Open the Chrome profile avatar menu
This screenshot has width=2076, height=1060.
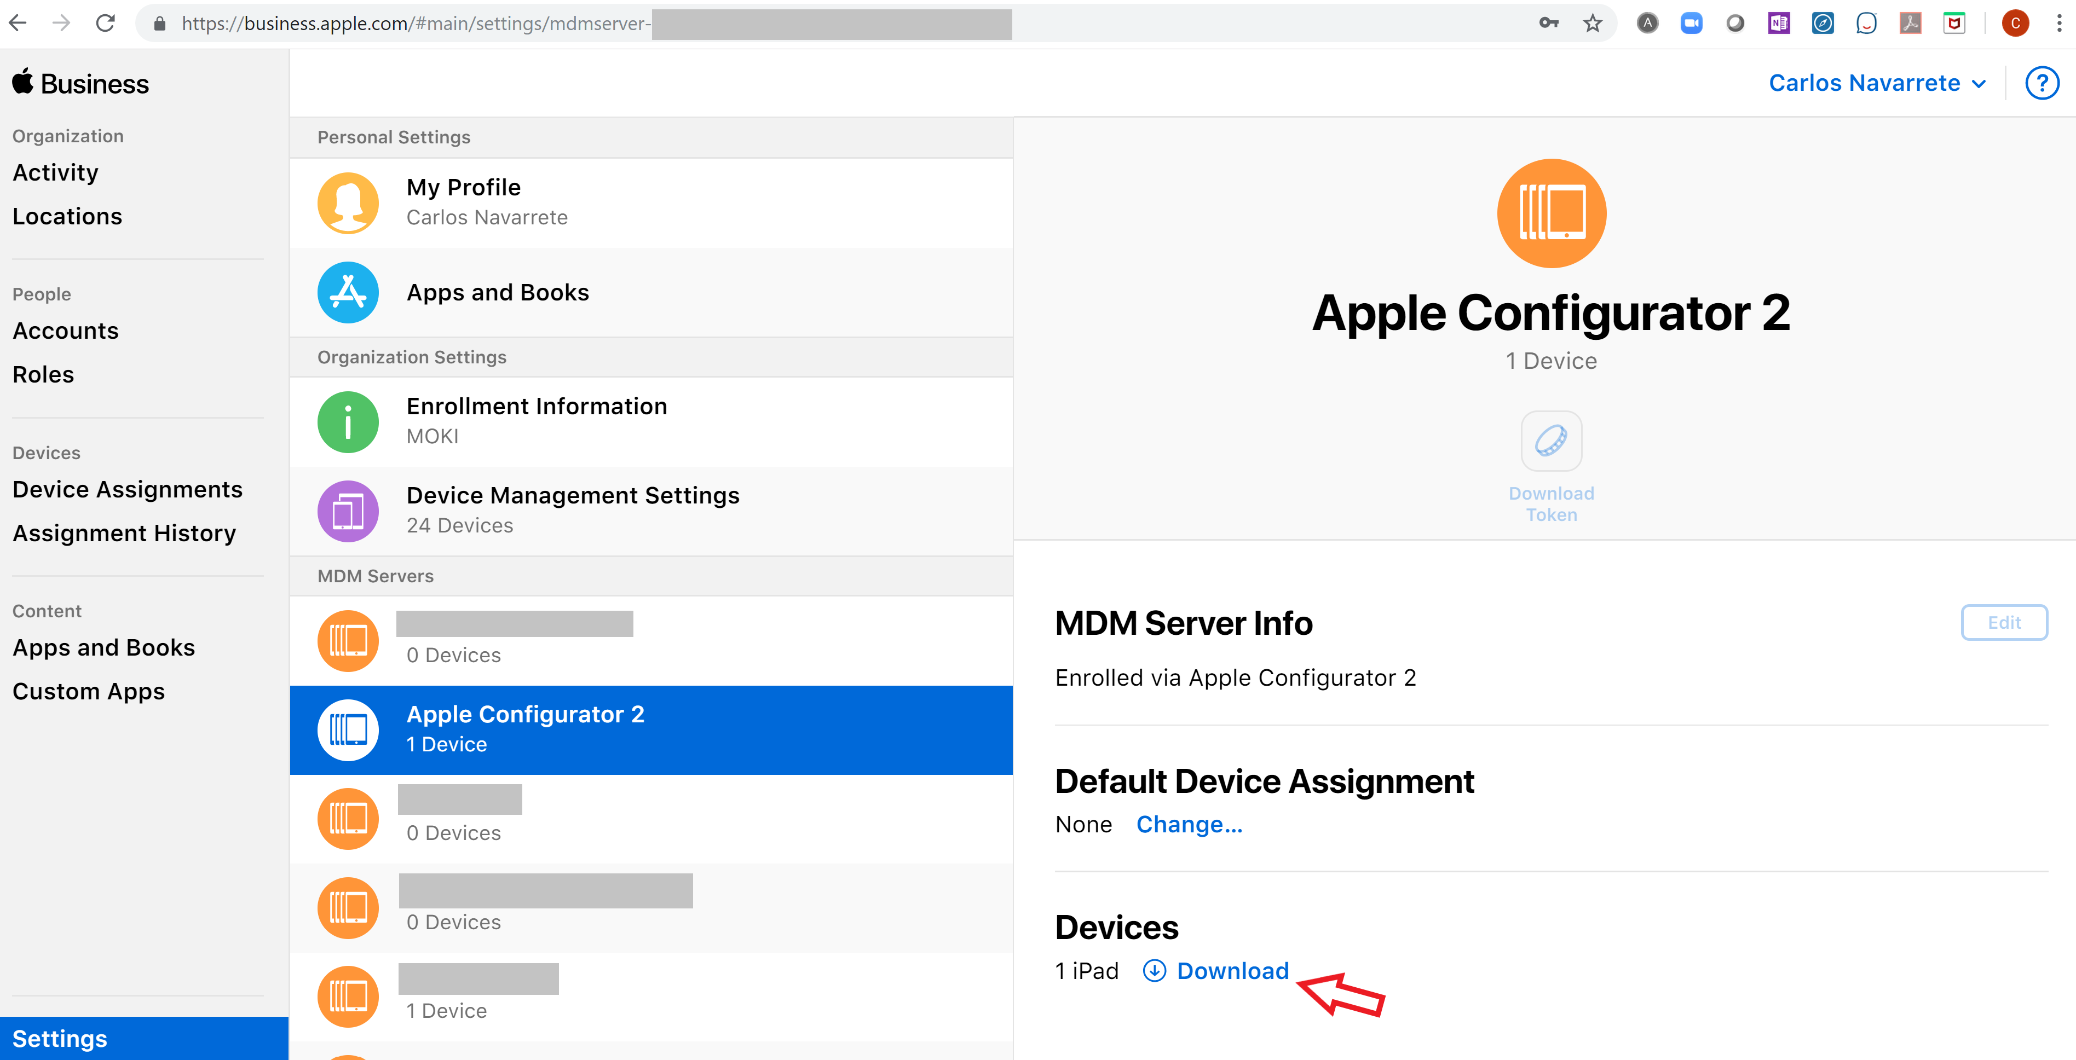coord(2015,24)
